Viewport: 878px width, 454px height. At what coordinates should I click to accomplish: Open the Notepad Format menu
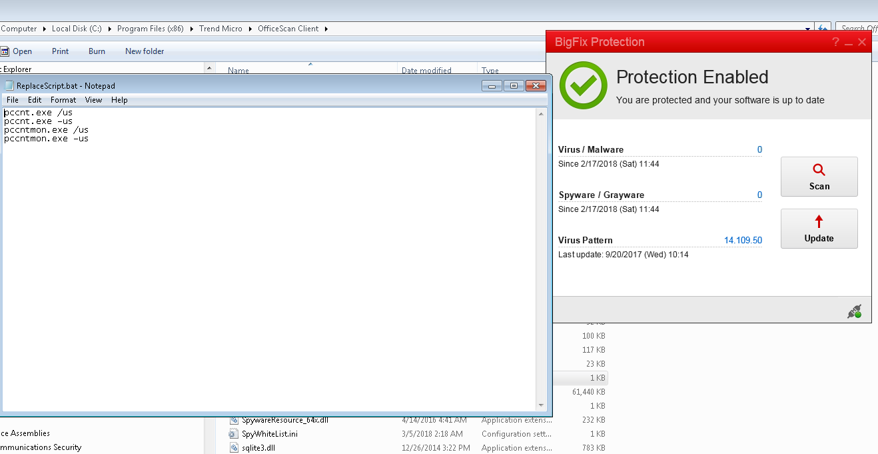[x=63, y=100]
